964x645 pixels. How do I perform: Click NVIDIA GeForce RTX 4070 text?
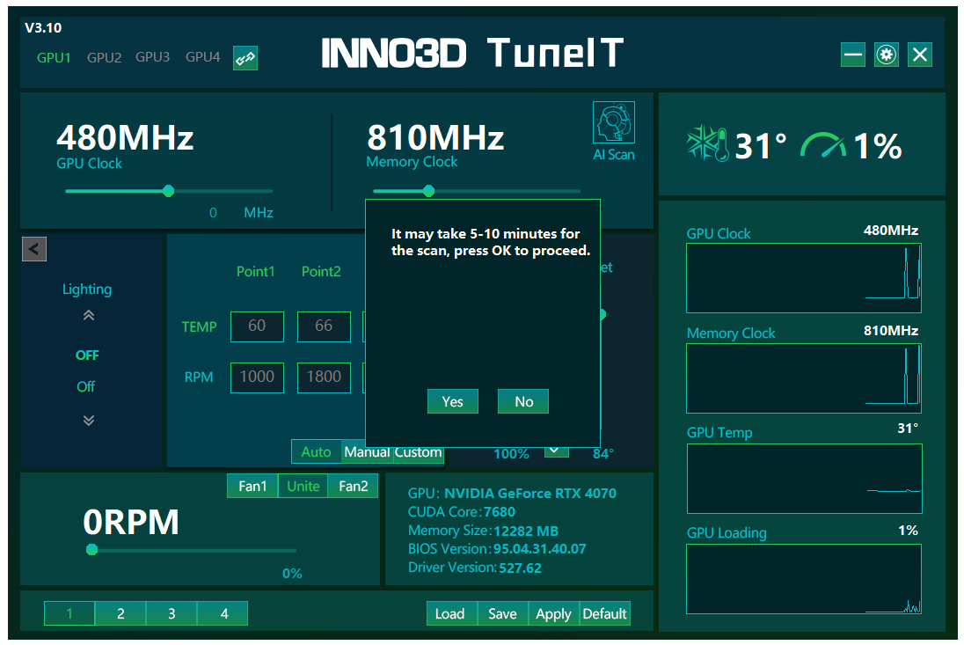tap(530, 493)
